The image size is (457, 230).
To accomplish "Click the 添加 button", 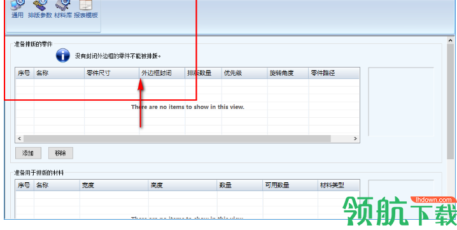I will tap(28, 153).
